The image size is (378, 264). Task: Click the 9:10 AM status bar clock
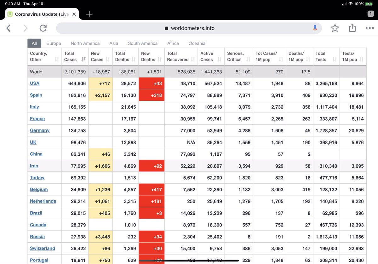[x=13, y=4]
